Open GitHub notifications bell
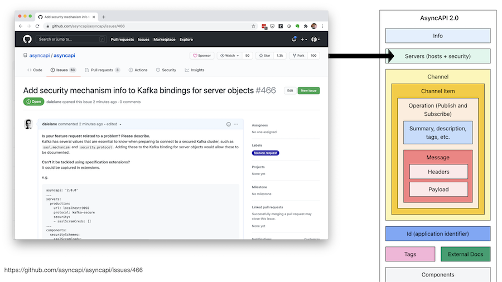 coord(294,40)
